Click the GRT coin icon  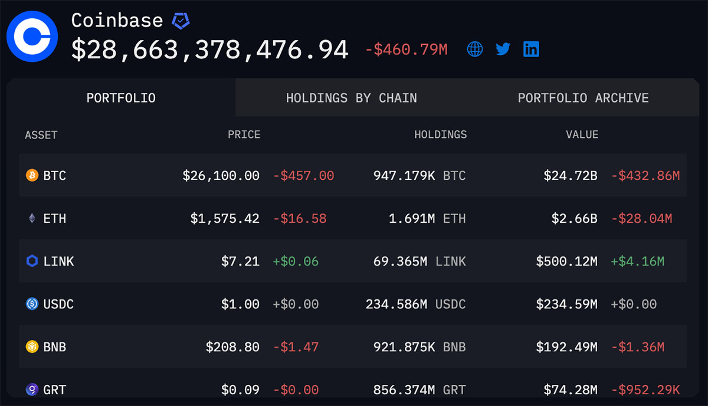pyautogui.click(x=32, y=390)
